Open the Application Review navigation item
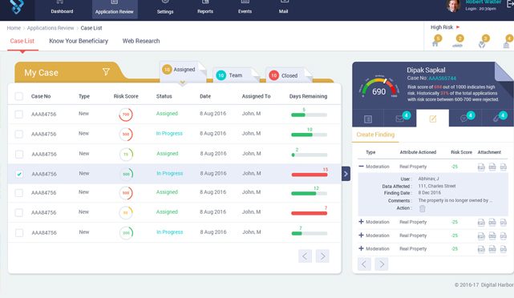Screen dimensions: 514x298 [x=115, y=9]
